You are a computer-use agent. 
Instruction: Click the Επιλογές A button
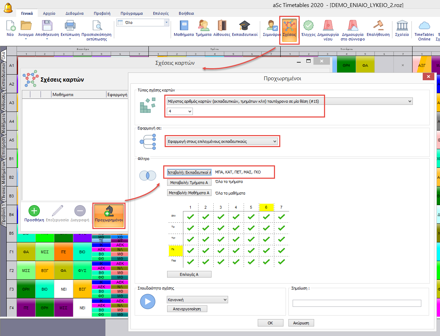click(189, 274)
